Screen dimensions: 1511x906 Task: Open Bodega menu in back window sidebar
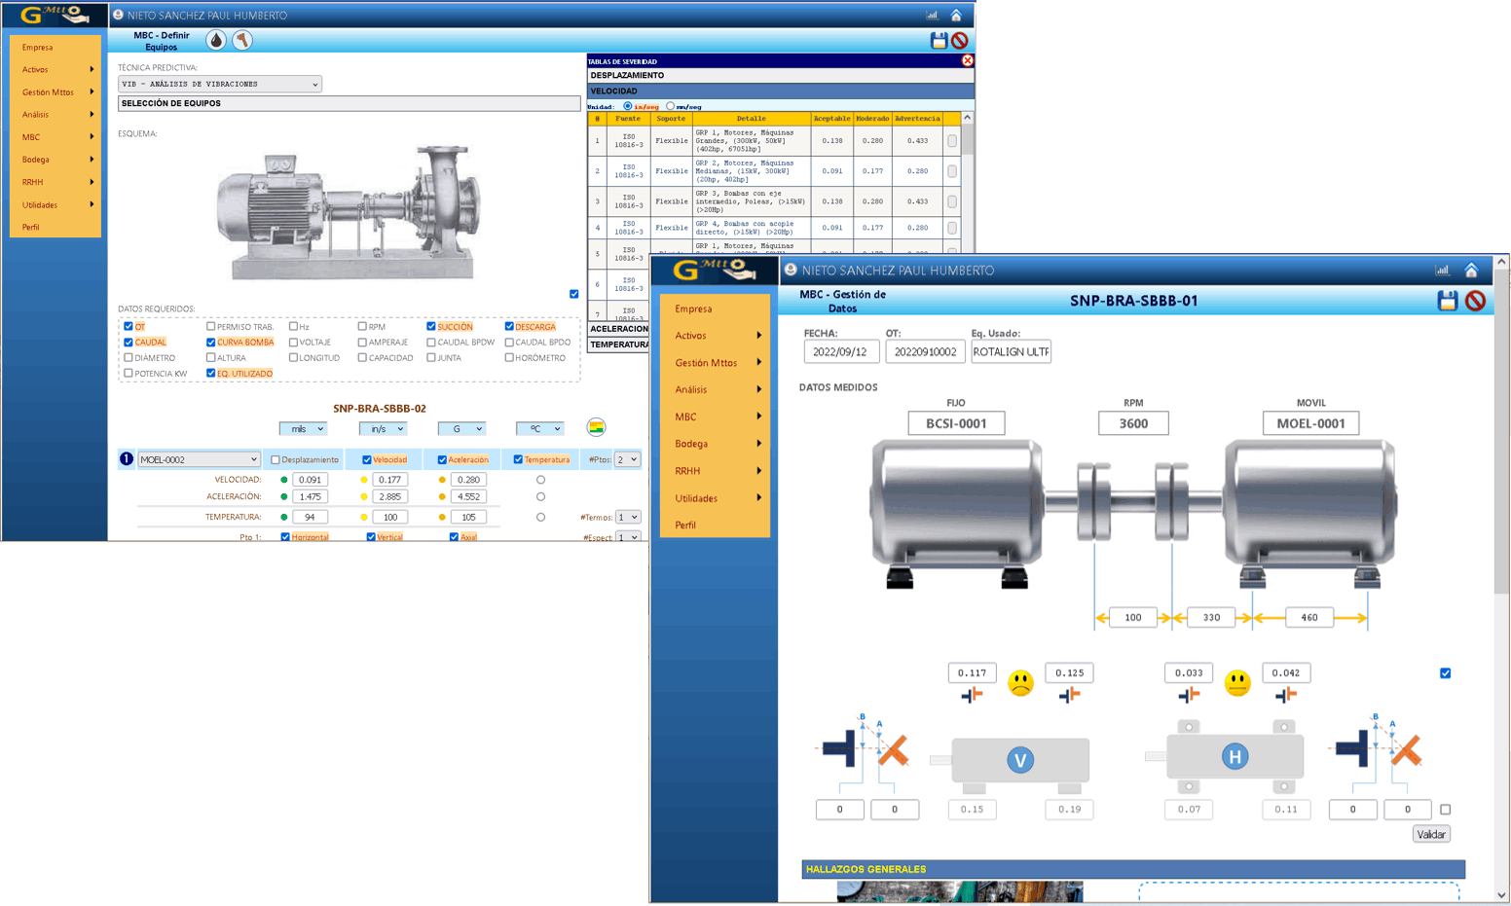(55, 160)
